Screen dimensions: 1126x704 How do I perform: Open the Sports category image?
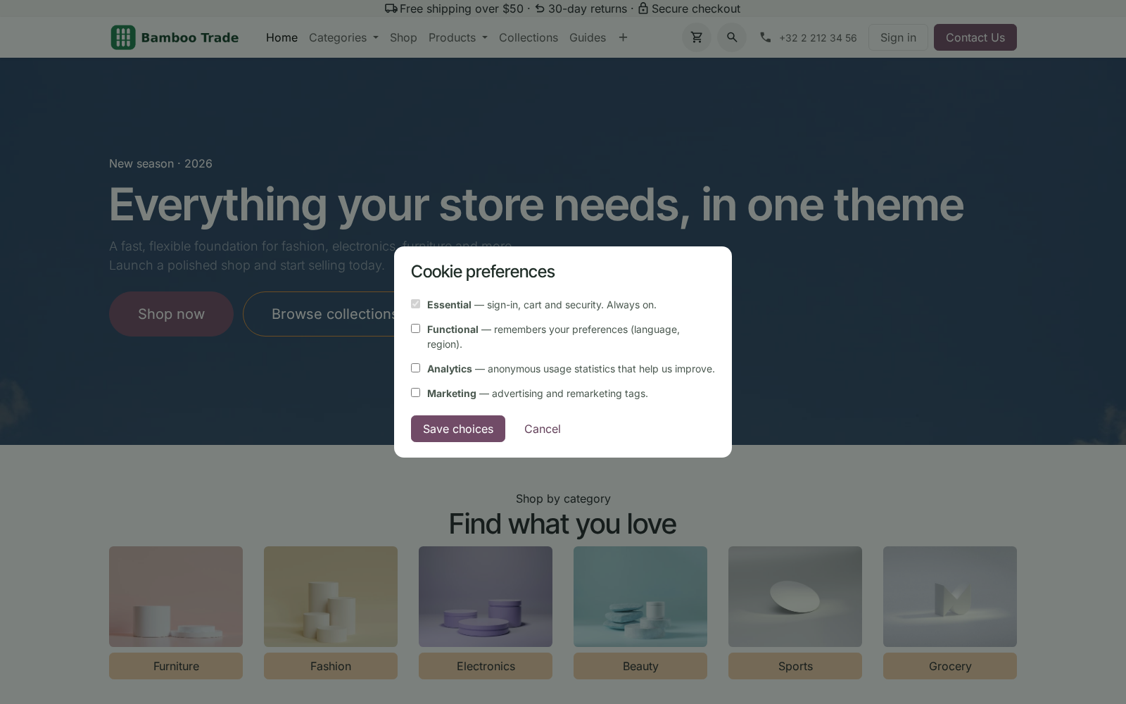click(x=795, y=596)
